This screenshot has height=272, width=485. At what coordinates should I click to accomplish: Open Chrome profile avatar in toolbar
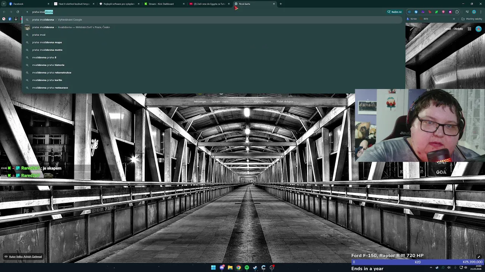click(x=474, y=12)
